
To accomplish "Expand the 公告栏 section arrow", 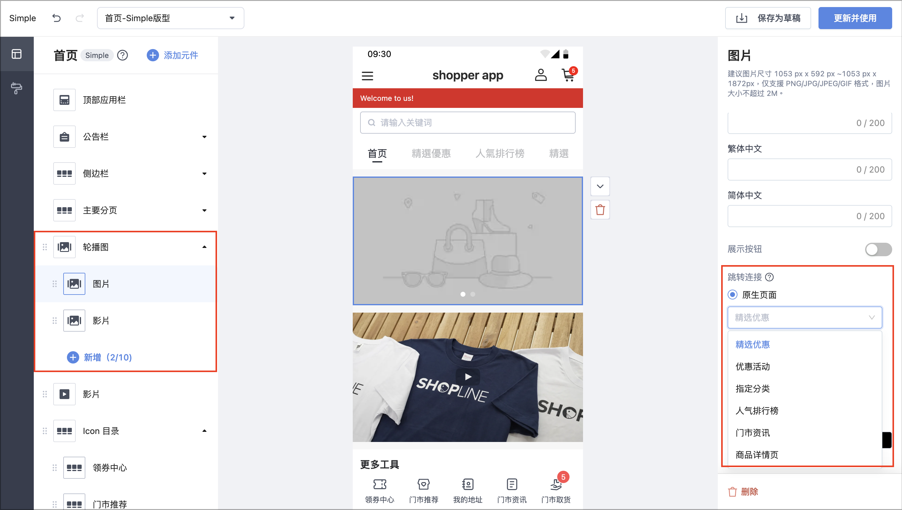I will coord(204,137).
